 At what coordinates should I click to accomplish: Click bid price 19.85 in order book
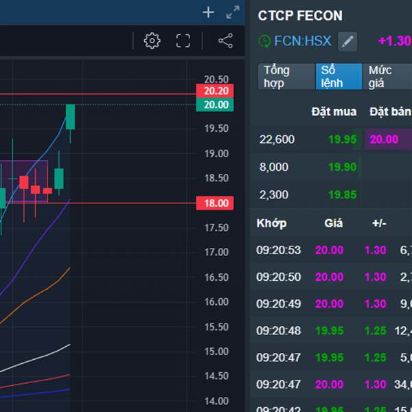[343, 195]
